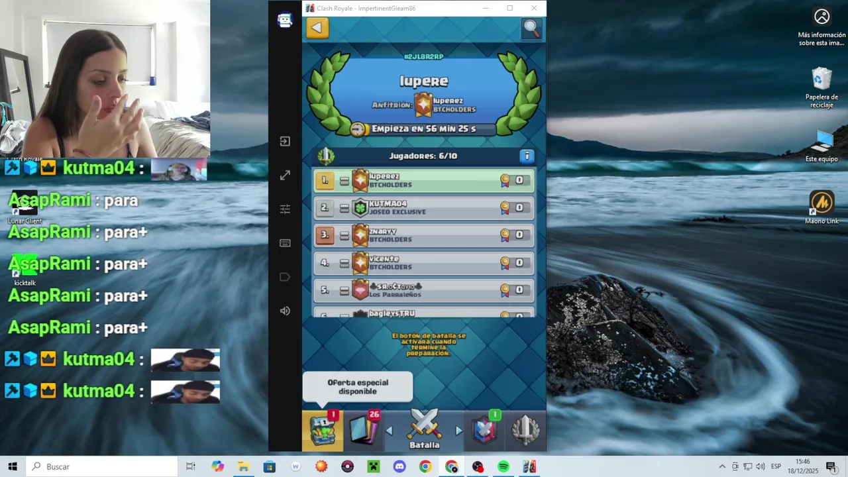Select the fifth-ranked Los Parraleños player

[x=424, y=290]
